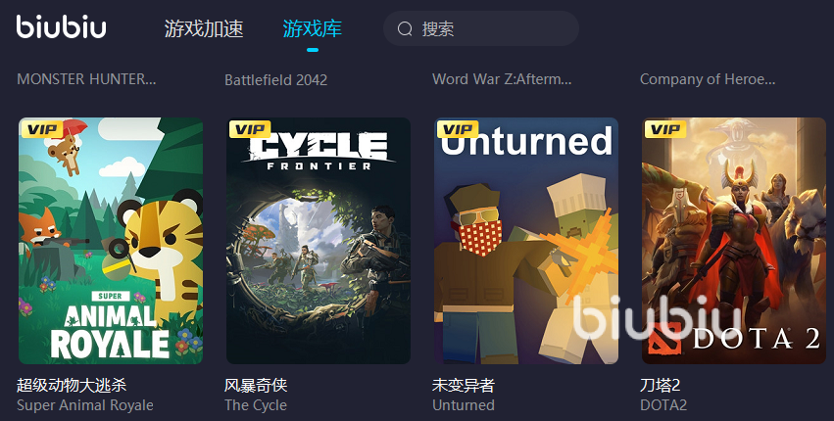The width and height of the screenshot is (834, 421).
Task: Switch to the 游戏加速 tab
Action: [x=204, y=28]
